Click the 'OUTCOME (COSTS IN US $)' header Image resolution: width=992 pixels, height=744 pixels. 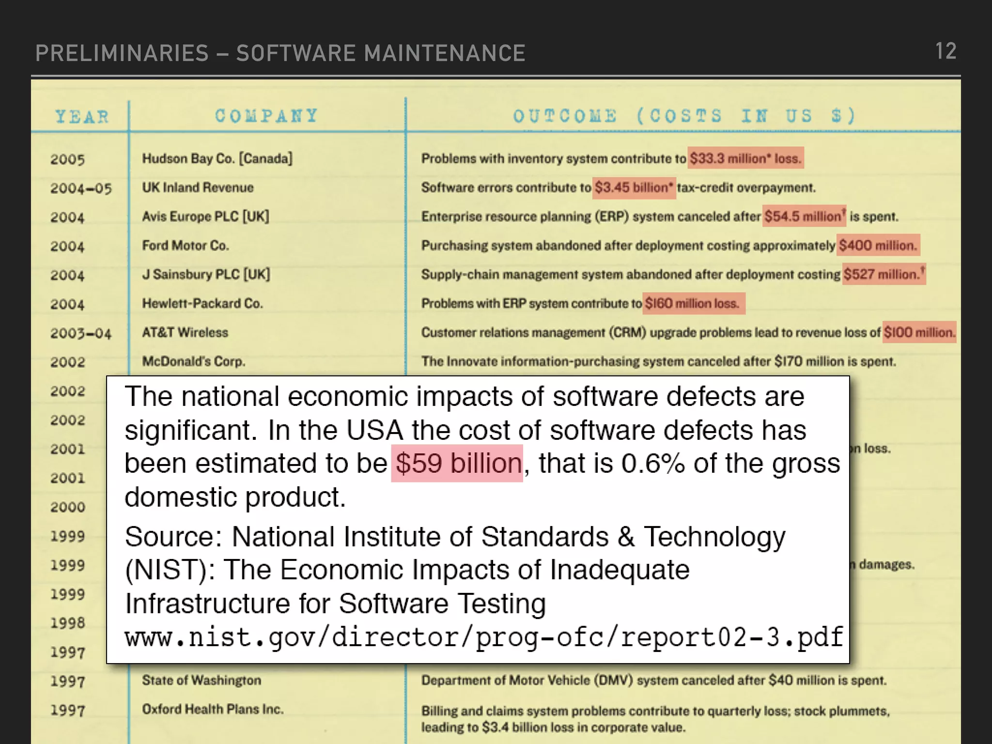click(x=684, y=116)
